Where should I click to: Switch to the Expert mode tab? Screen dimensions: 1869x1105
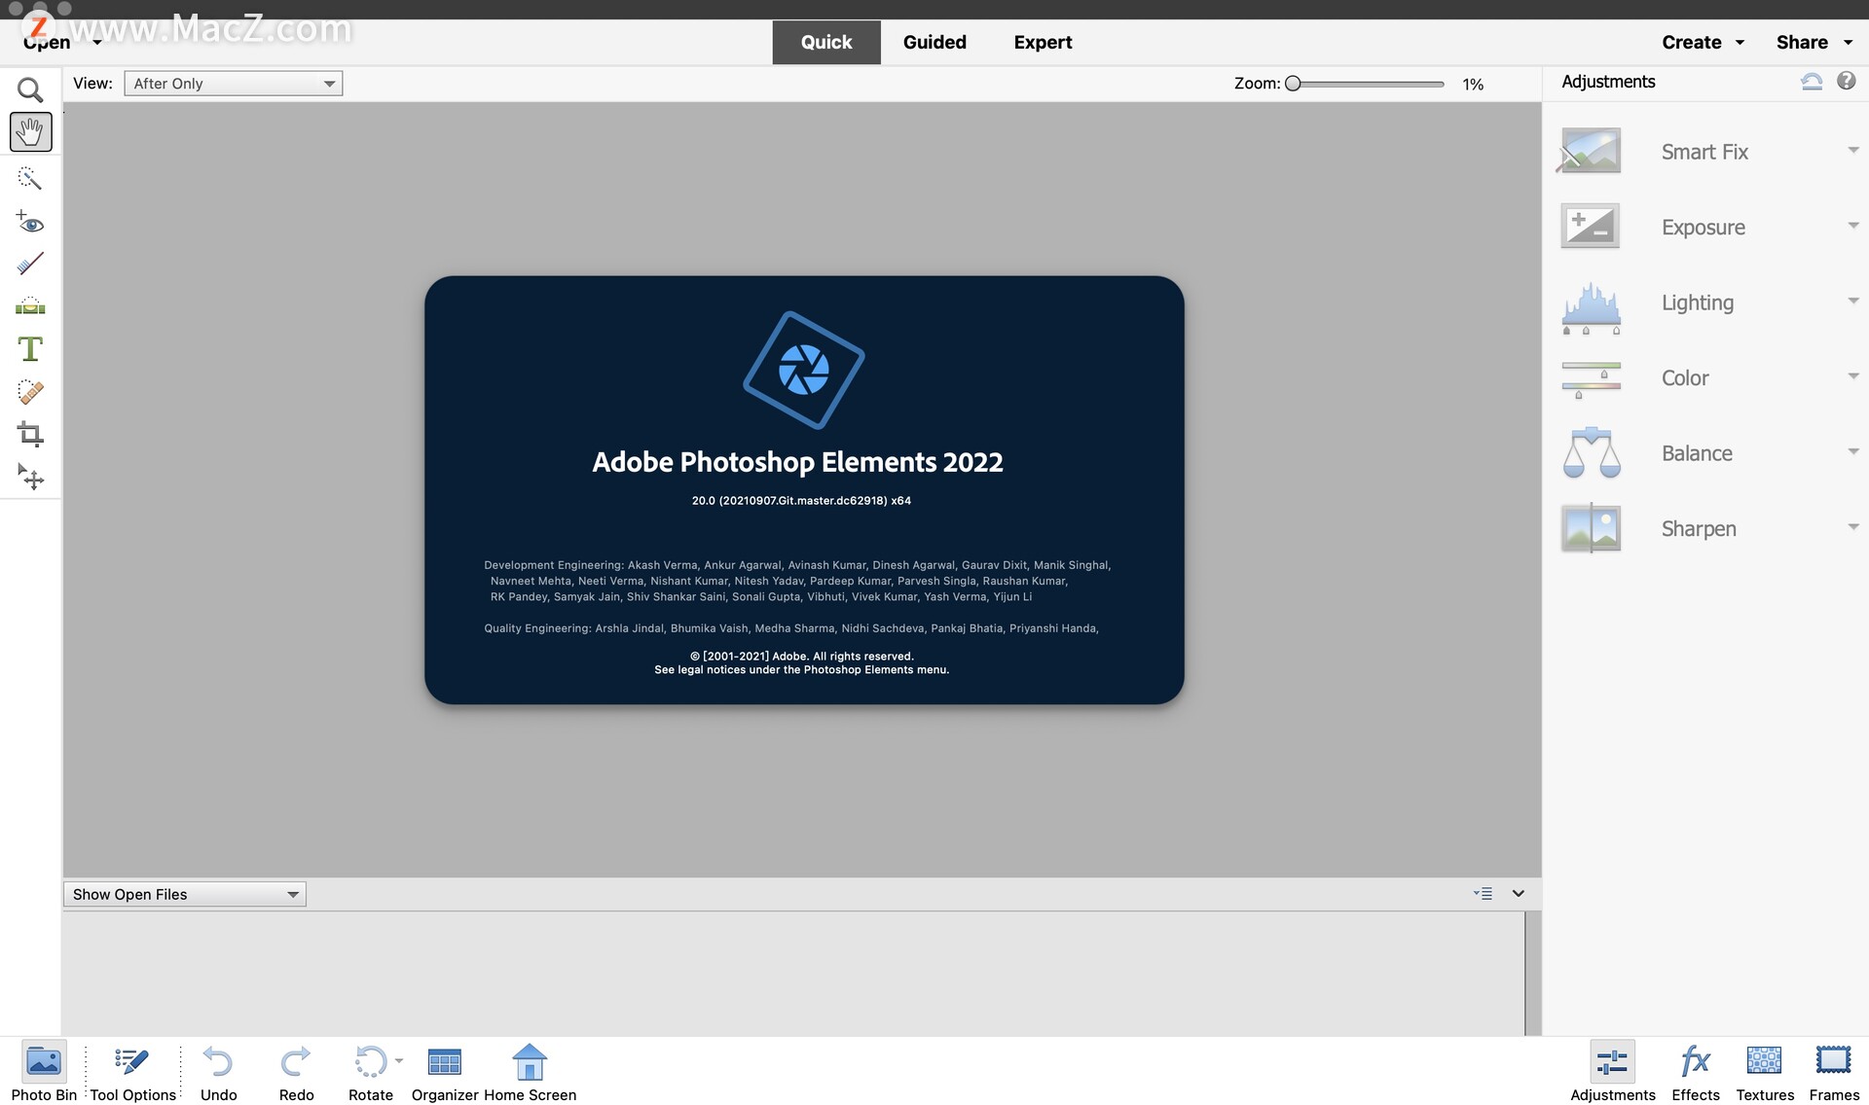(1043, 42)
